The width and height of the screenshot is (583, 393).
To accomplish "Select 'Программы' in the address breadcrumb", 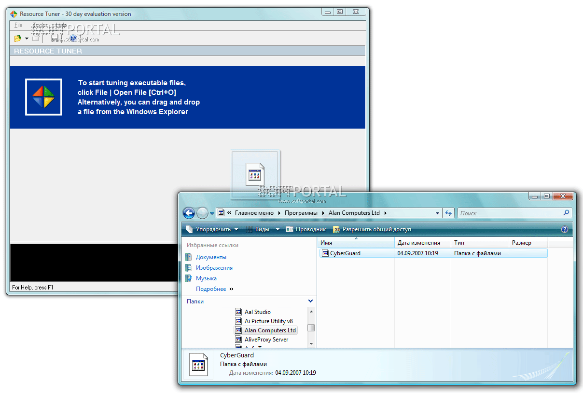I will (x=301, y=213).
